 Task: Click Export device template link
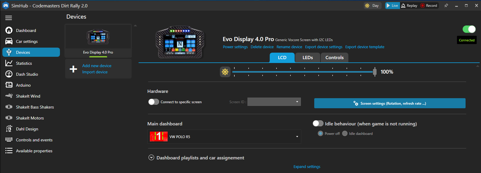[365, 47]
